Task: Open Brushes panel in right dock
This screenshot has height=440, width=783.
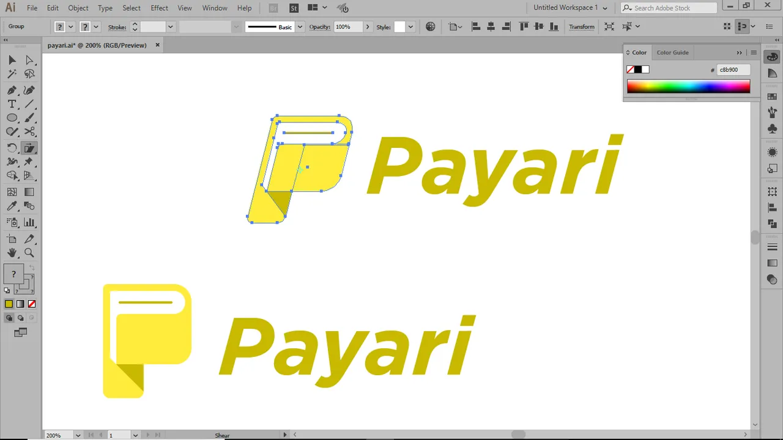Action: pyautogui.click(x=772, y=113)
